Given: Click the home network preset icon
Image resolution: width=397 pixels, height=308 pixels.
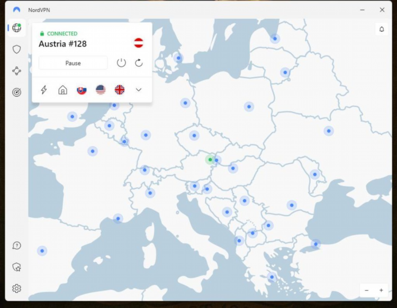Looking at the screenshot, I should click(x=63, y=90).
